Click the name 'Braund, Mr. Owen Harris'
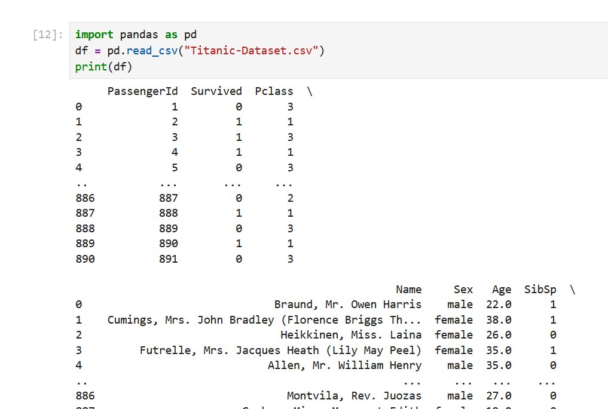 [348, 305]
